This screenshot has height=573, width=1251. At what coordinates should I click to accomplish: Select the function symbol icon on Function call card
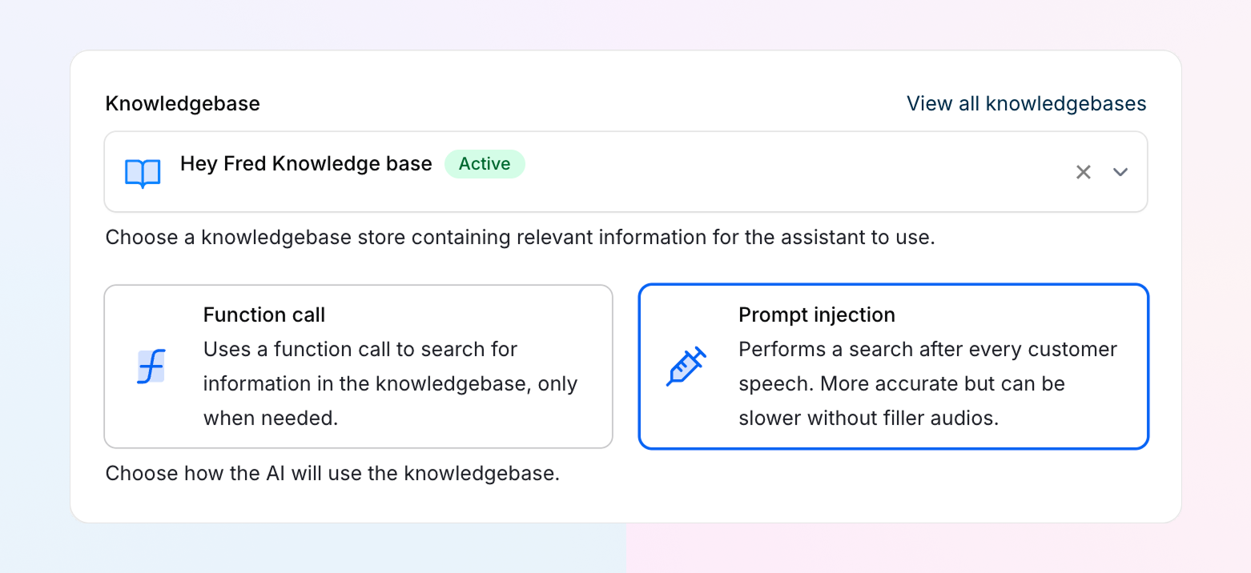152,366
